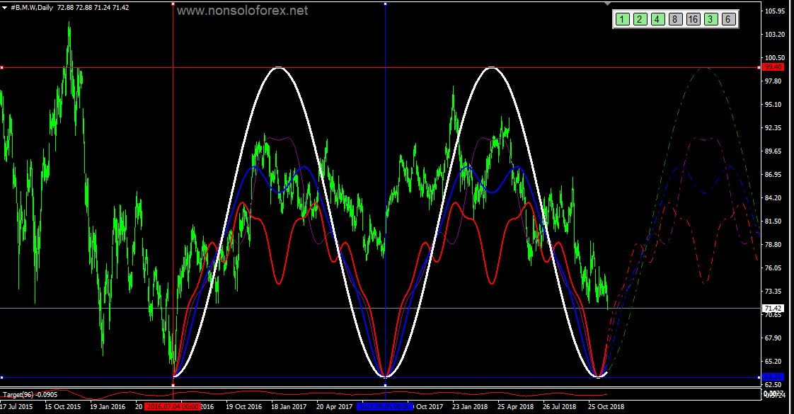
Task: Toggle the green cycle button 1
Action: (x=621, y=19)
